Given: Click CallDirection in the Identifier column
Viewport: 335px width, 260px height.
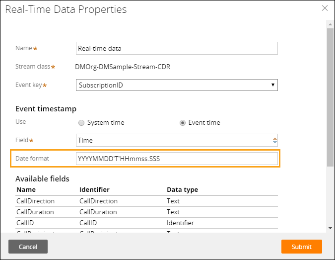Looking at the screenshot, I should pos(98,201).
